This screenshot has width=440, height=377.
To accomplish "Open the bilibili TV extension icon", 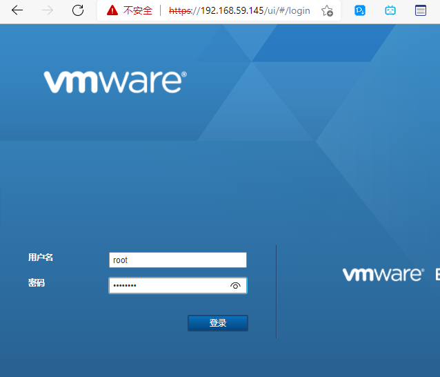I will click(390, 10).
